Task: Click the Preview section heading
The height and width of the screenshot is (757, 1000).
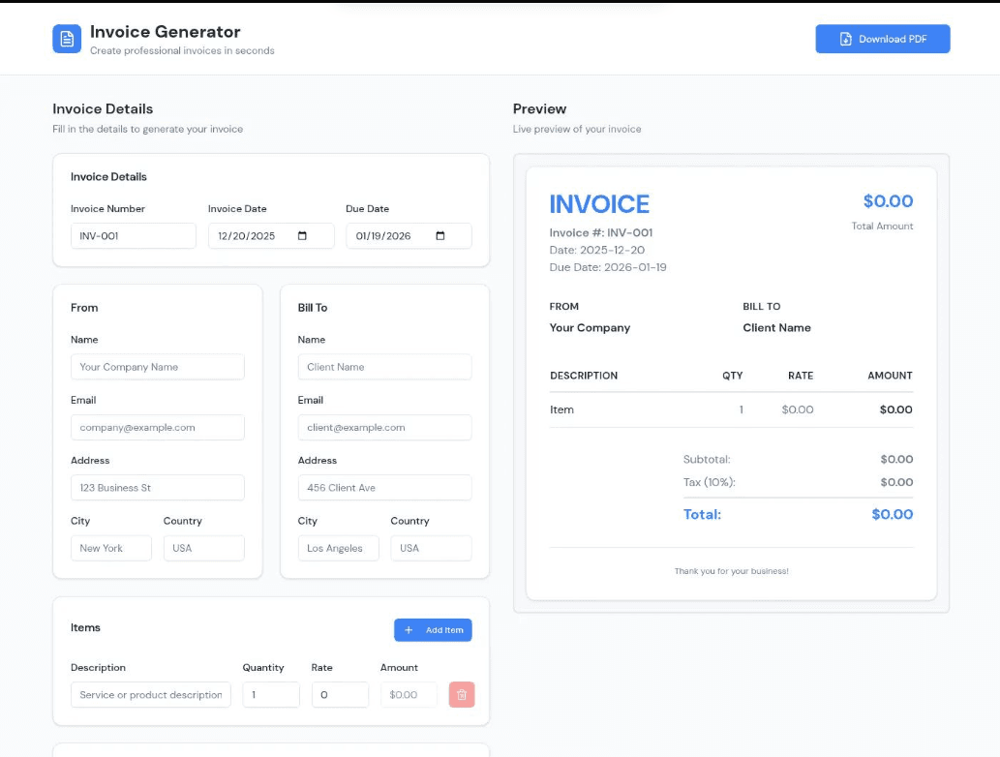Action: (539, 109)
